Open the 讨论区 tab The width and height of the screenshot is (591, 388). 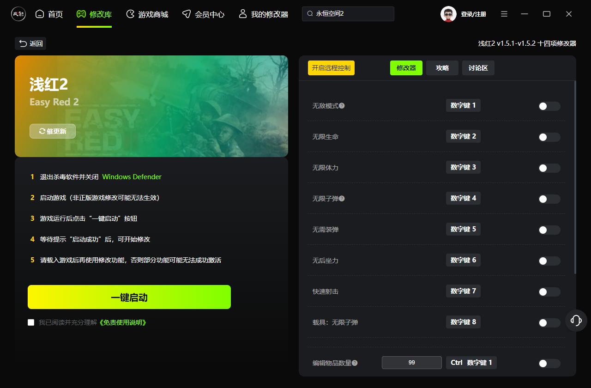coord(478,68)
